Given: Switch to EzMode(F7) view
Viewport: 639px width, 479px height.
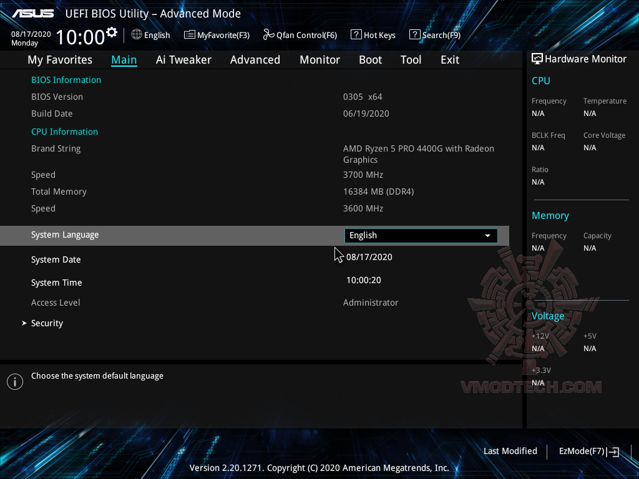Looking at the screenshot, I should pos(583,451).
